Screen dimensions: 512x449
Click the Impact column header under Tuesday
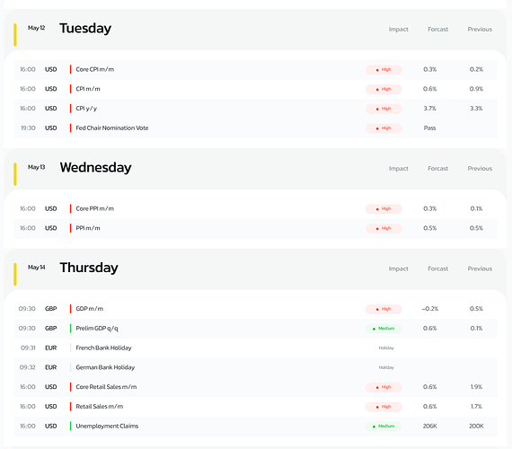click(x=398, y=30)
